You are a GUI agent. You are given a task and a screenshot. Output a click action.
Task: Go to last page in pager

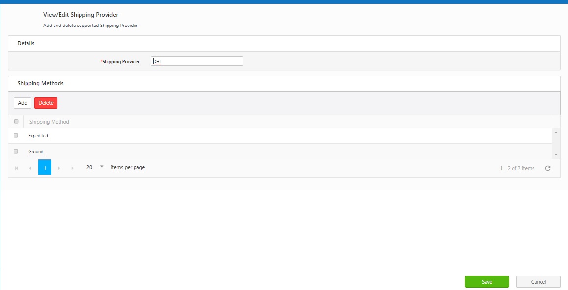(x=73, y=168)
